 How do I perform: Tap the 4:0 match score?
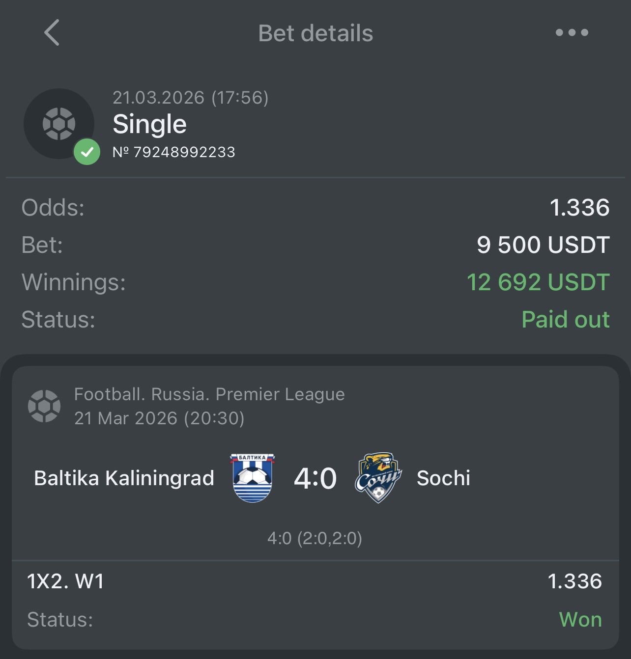point(315,478)
